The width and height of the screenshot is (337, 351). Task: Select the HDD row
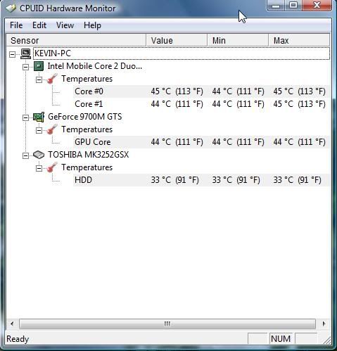tap(201, 180)
